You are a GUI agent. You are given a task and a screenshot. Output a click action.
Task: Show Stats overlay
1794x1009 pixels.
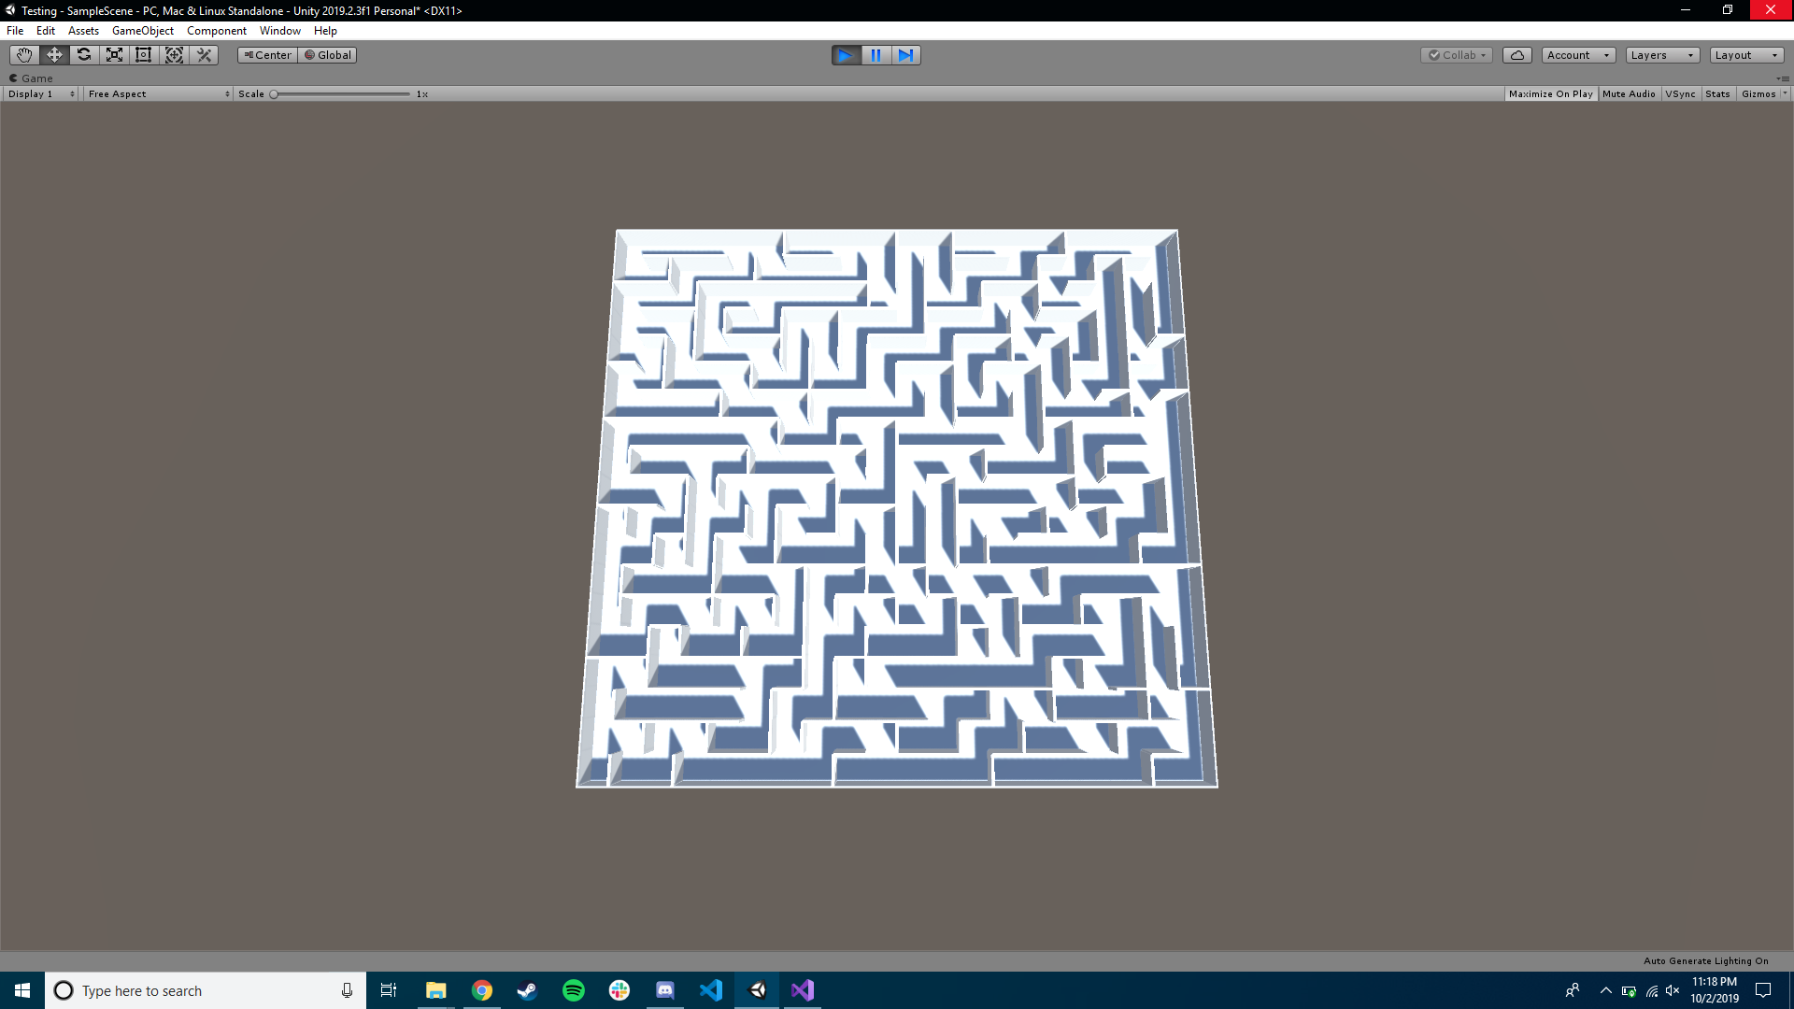pos(1717,94)
